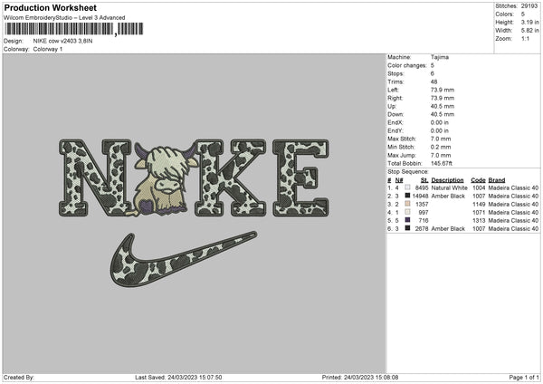
Task: Click the Colors value 5 in header
Action: point(522,14)
